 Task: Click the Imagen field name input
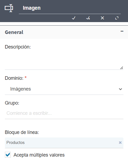[x=70, y=8]
